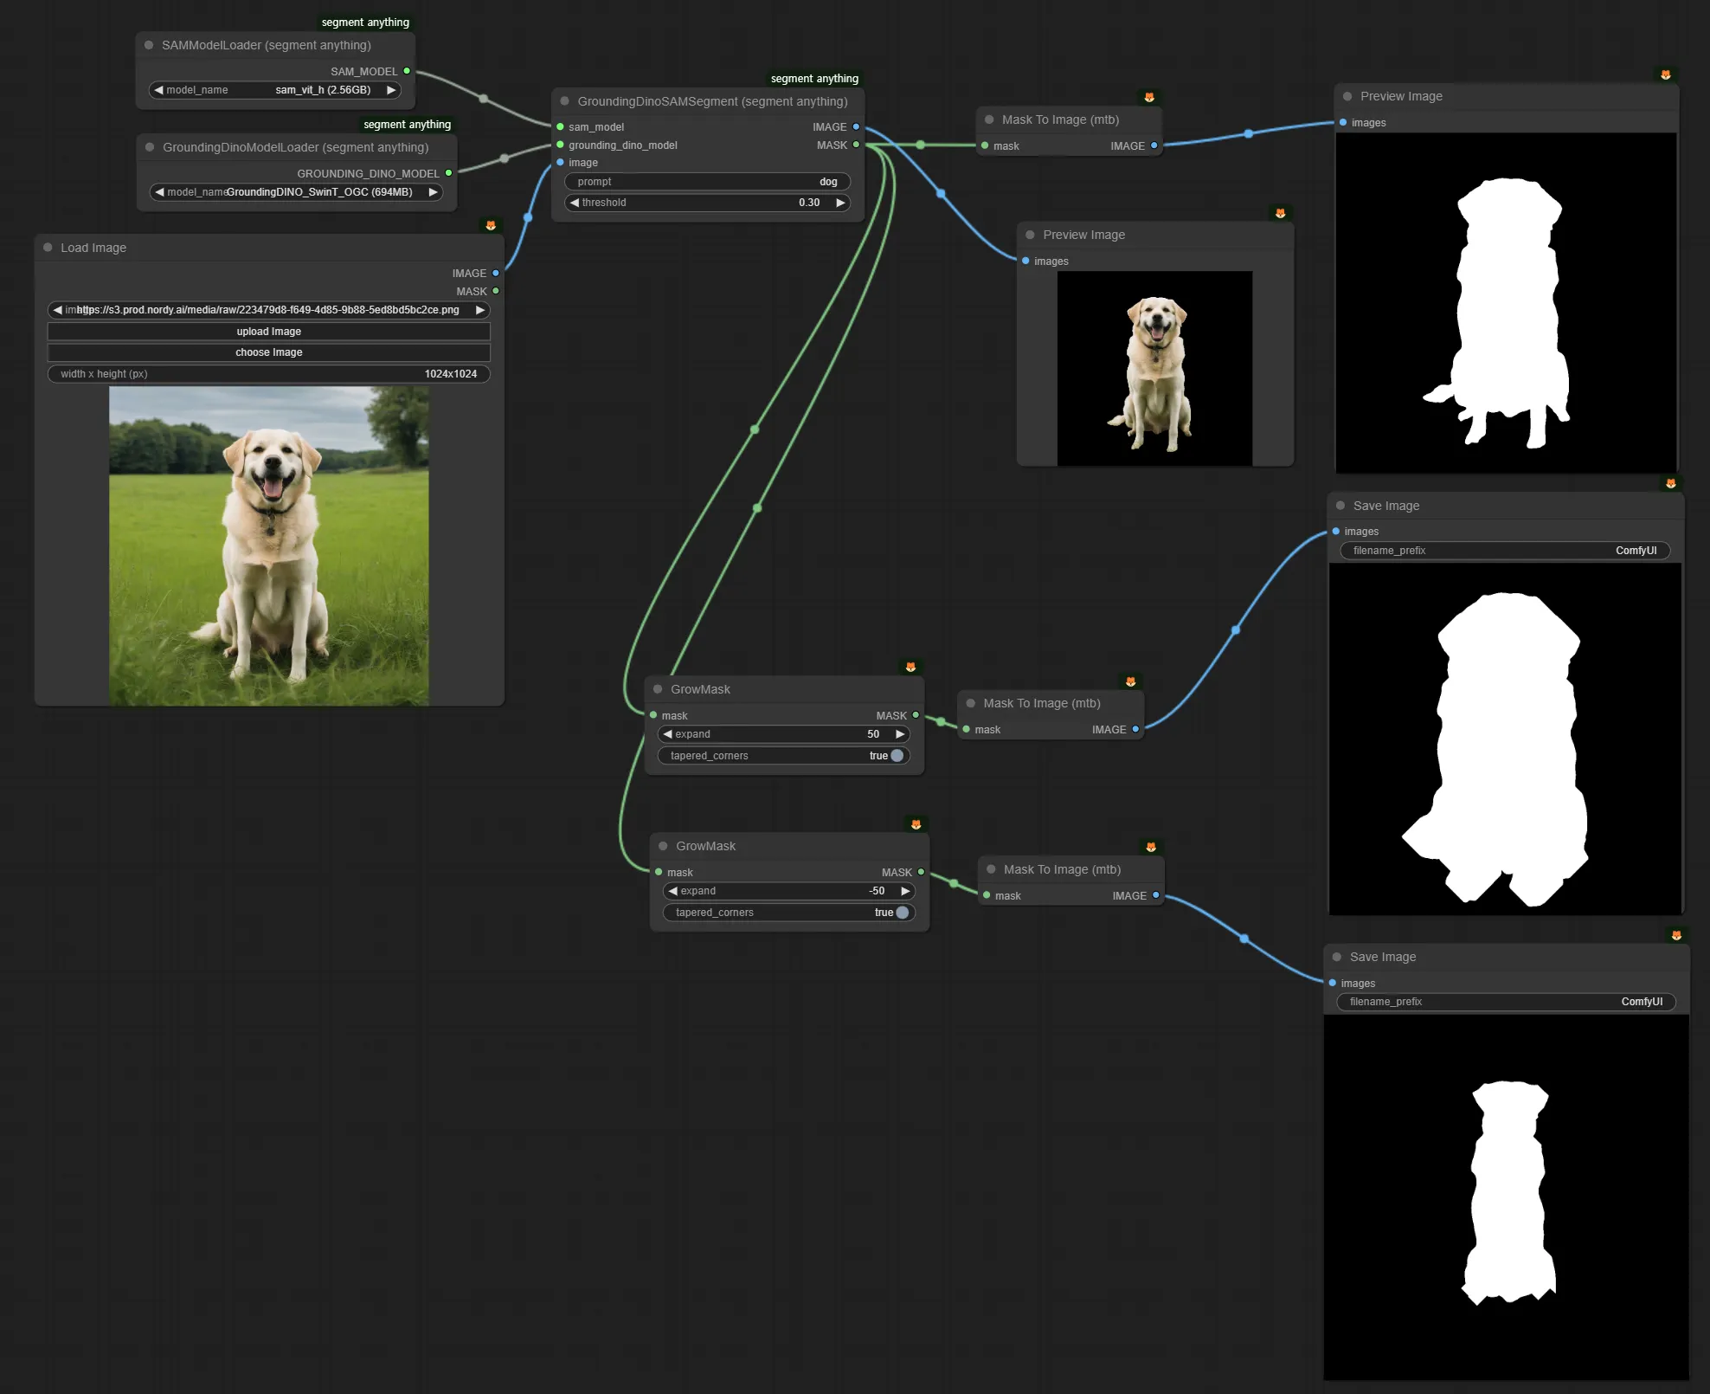
Task: Click the choose Image button
Action: coord(268,352)
